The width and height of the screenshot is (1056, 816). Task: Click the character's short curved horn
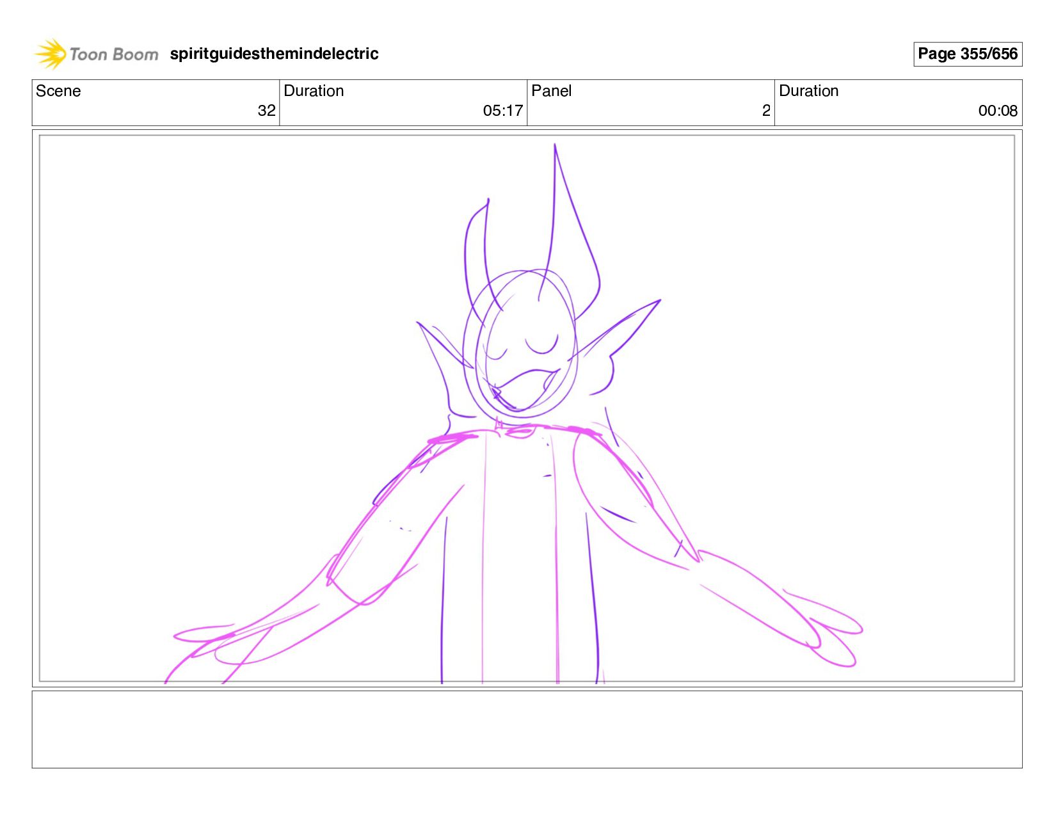coord(477,250)
